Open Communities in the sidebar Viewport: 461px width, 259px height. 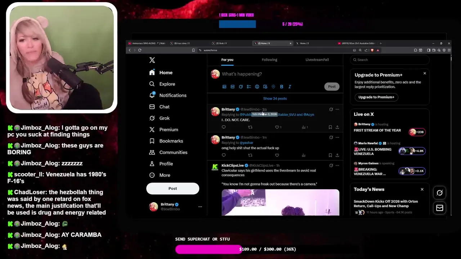[x=168, y=152]
